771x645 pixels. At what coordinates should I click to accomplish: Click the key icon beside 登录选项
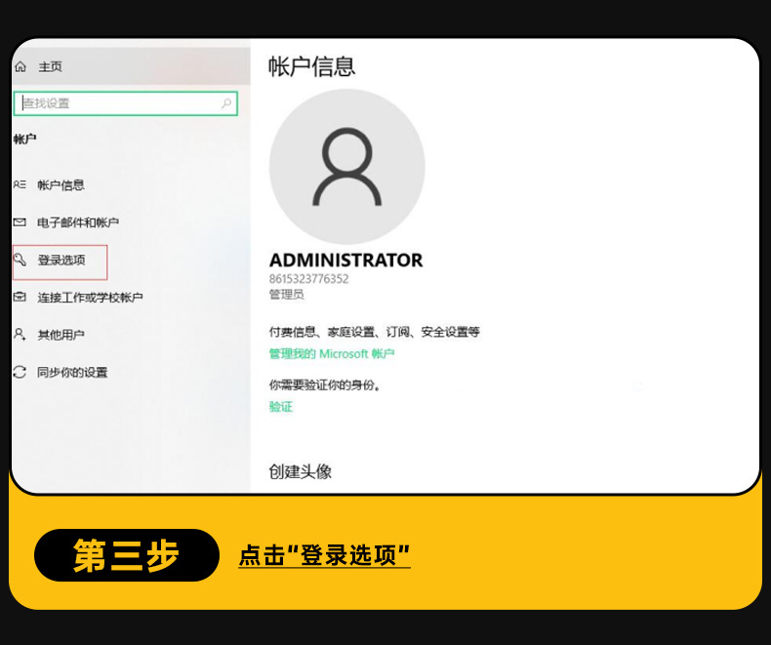pos(20,260)
